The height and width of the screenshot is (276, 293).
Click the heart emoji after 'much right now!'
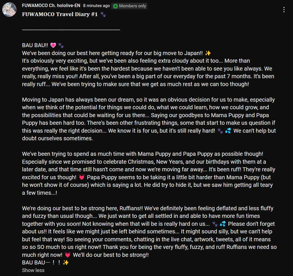[68, 255]
